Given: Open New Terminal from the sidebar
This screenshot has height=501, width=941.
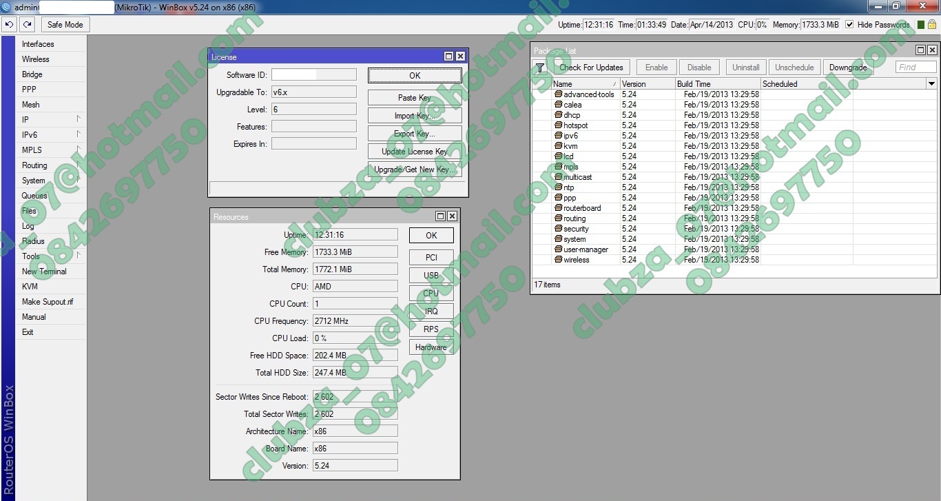Looking at the screenshot, I should (x=51, y=272).
